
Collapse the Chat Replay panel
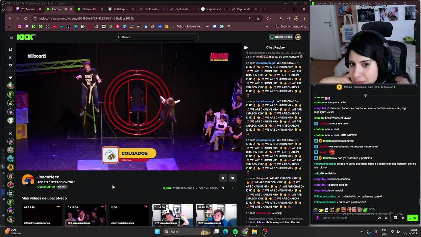[246, 47]
